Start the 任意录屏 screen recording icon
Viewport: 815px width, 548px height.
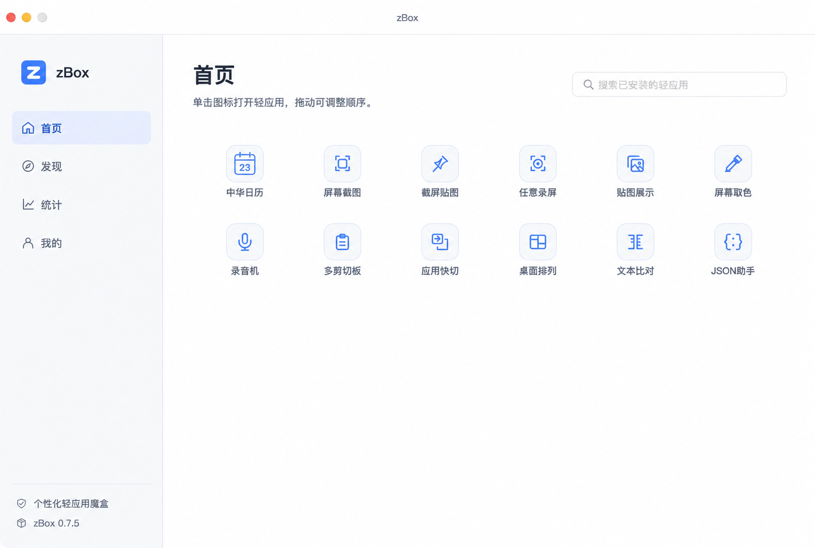coord(538,163)
